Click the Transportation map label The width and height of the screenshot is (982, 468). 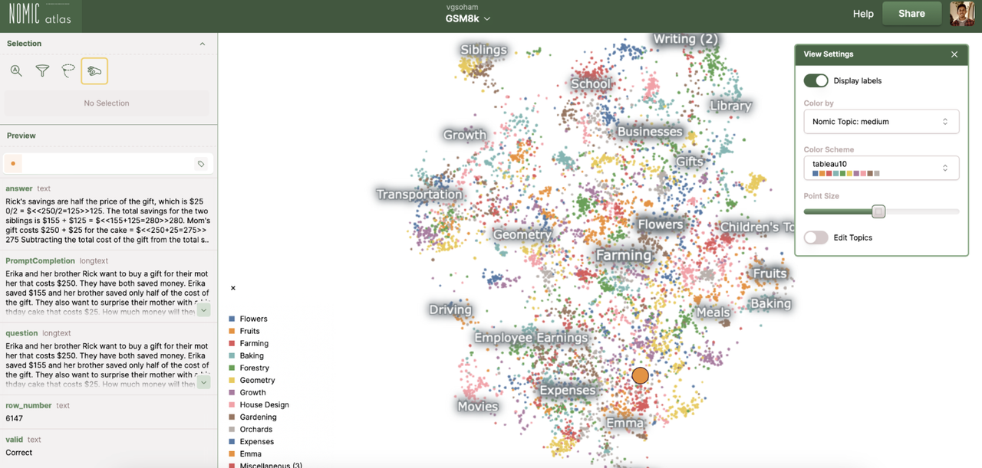pos(420,195)
